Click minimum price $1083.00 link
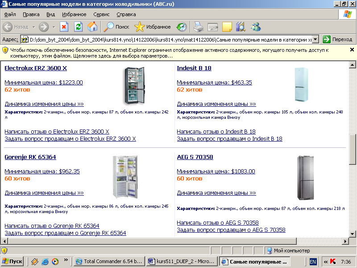Screen dimensions: 357x268 216,172
